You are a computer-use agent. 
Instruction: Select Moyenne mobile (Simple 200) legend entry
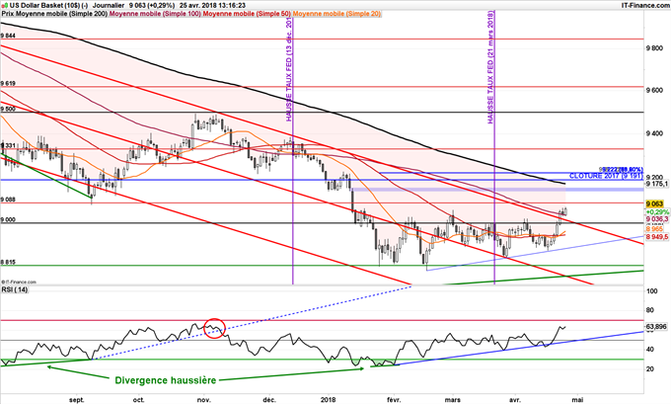(x=61, y=14)
